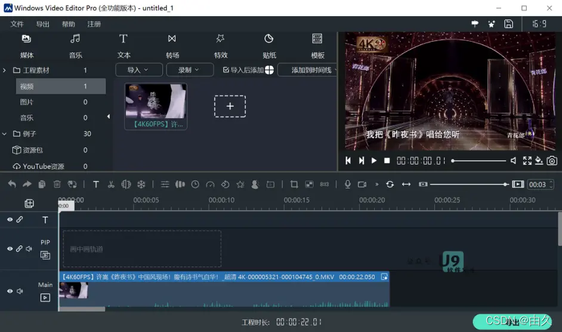Viewport: 562px width, 332px height.
Task: Undo using the curved back arrow
Action: click(x=12, y=184)
